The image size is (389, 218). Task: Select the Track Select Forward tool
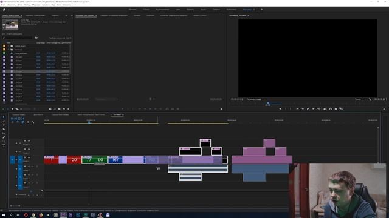click(4, 121)
